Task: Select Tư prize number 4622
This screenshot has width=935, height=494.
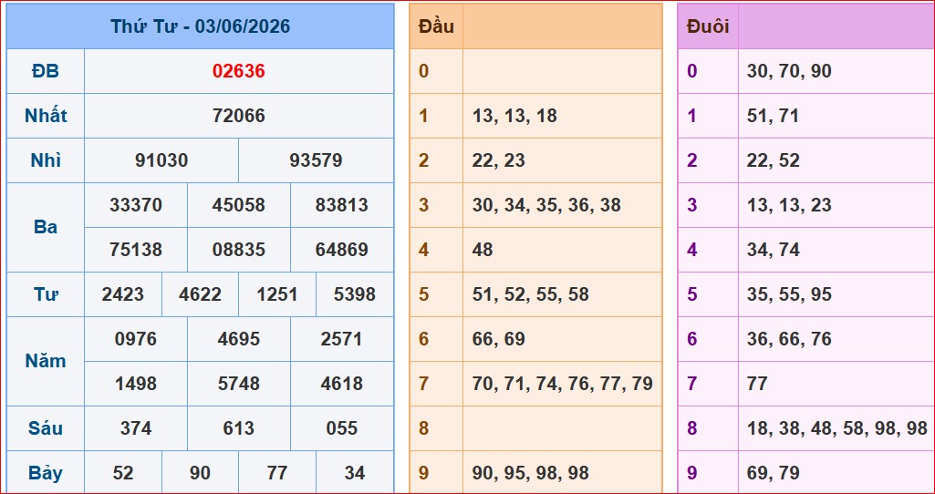Action: [x=200, y=294]
